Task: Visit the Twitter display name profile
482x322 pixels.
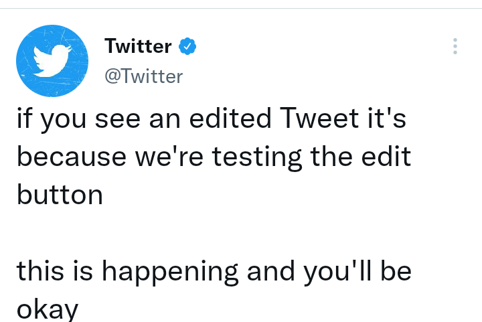Action: [x=138, y=46]
